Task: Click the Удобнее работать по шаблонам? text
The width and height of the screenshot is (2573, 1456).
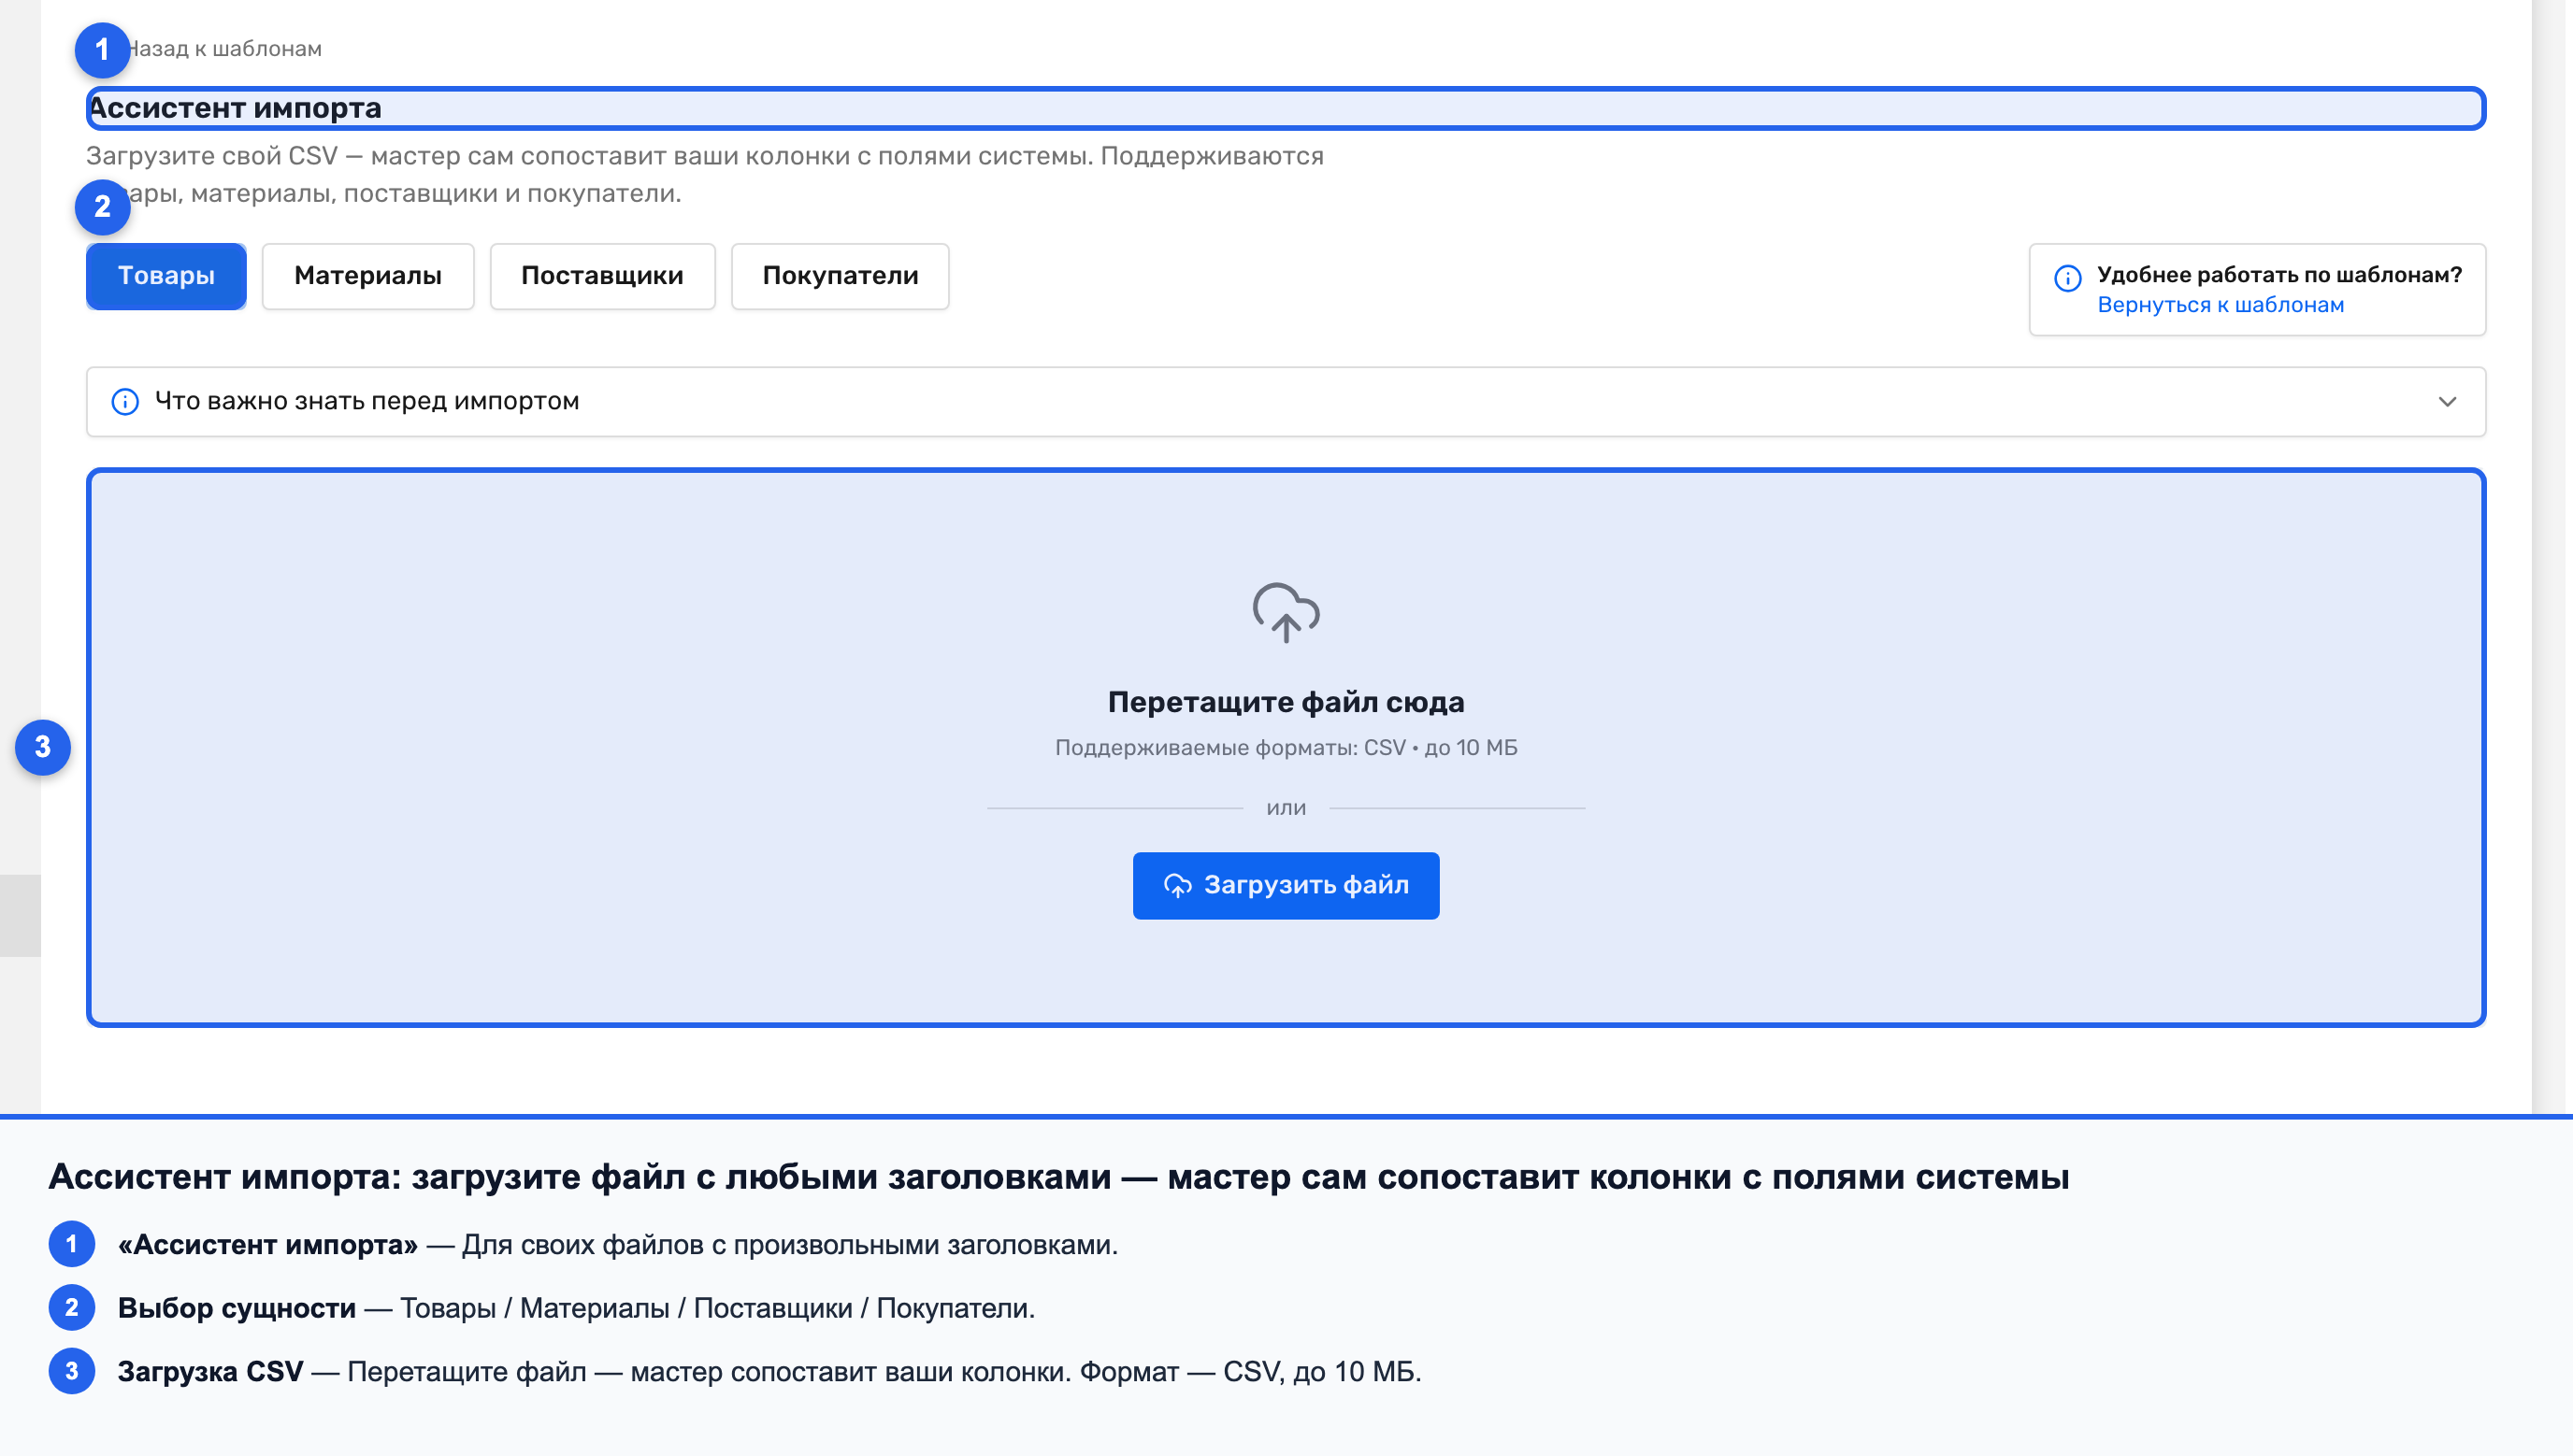Action: pyautogui.click(x=2278, y=275)
